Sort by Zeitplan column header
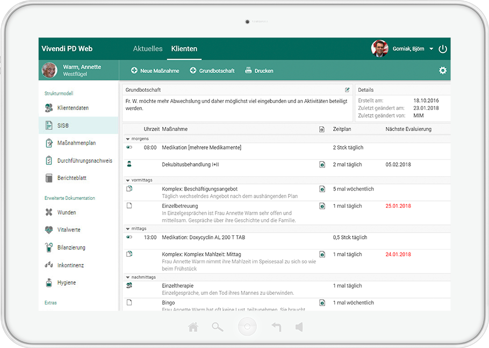489x348 pixels. pos(342,129)
